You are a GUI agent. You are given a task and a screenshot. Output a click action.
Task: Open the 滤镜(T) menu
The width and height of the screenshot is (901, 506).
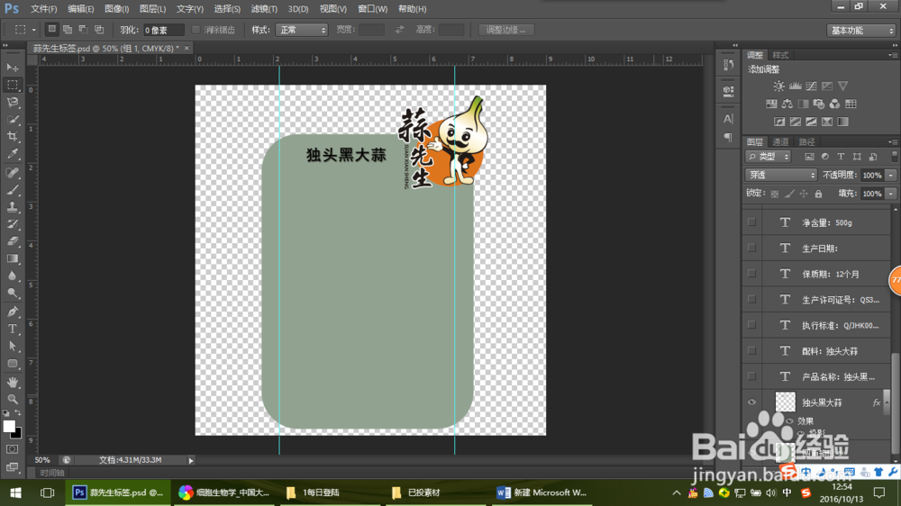click(264, 9)
